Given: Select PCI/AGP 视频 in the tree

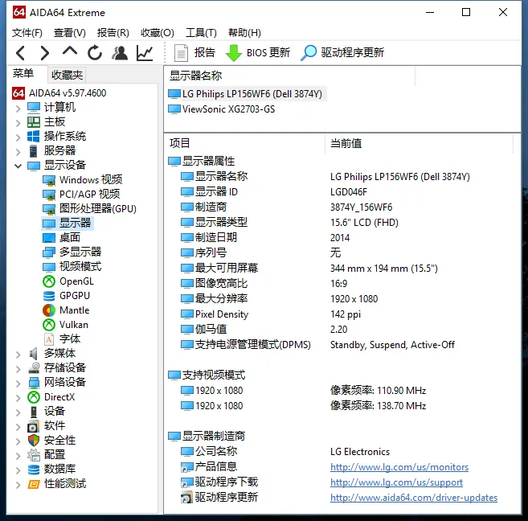Looking at the screenshot, I should 81,195.
